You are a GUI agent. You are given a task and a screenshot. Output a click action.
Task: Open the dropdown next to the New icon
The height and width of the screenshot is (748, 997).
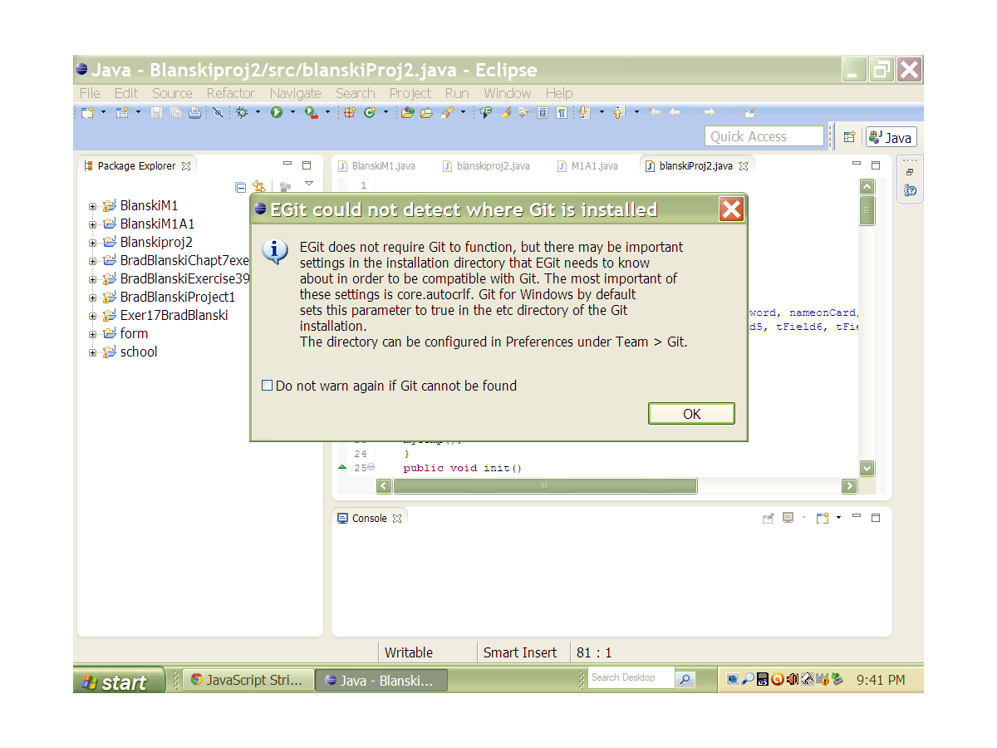click(x=104, y=112)
